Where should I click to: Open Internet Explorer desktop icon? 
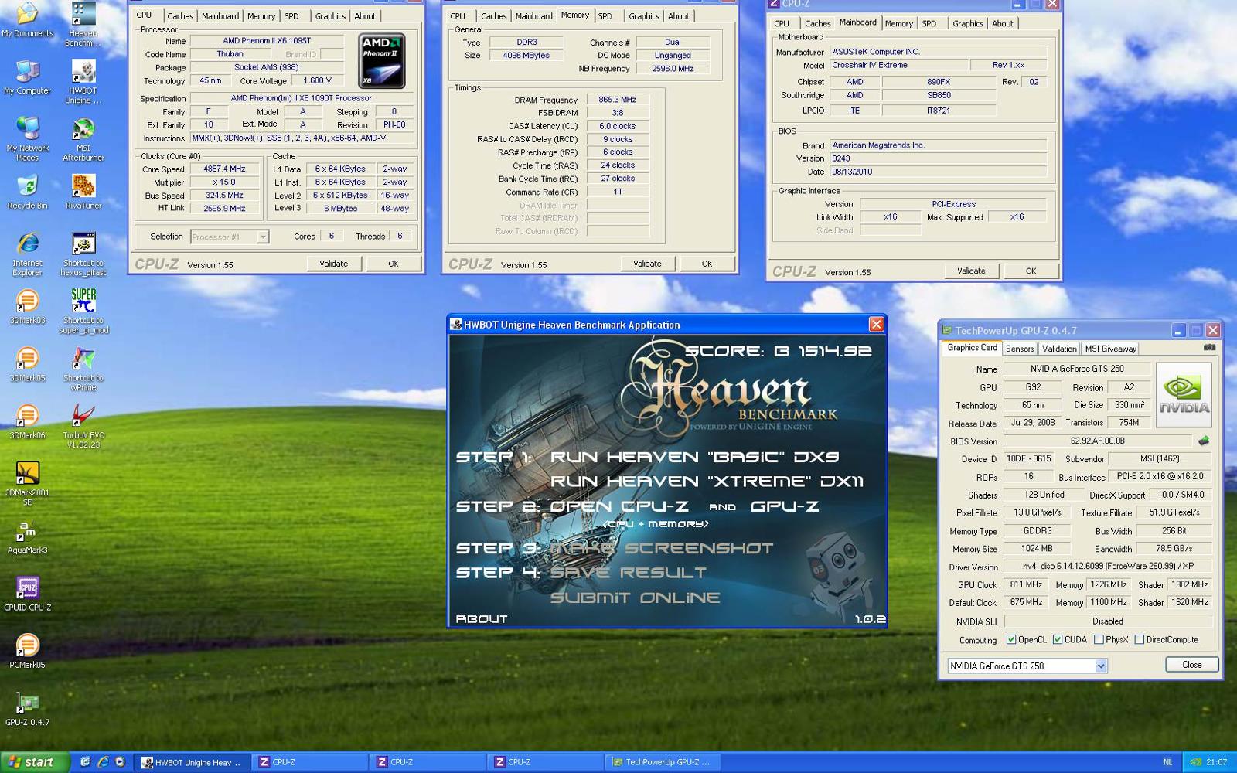pos(27,254)
